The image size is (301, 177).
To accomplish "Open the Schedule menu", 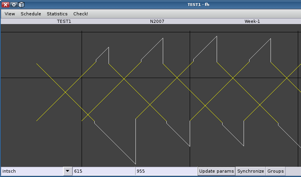I will [31, 14].
